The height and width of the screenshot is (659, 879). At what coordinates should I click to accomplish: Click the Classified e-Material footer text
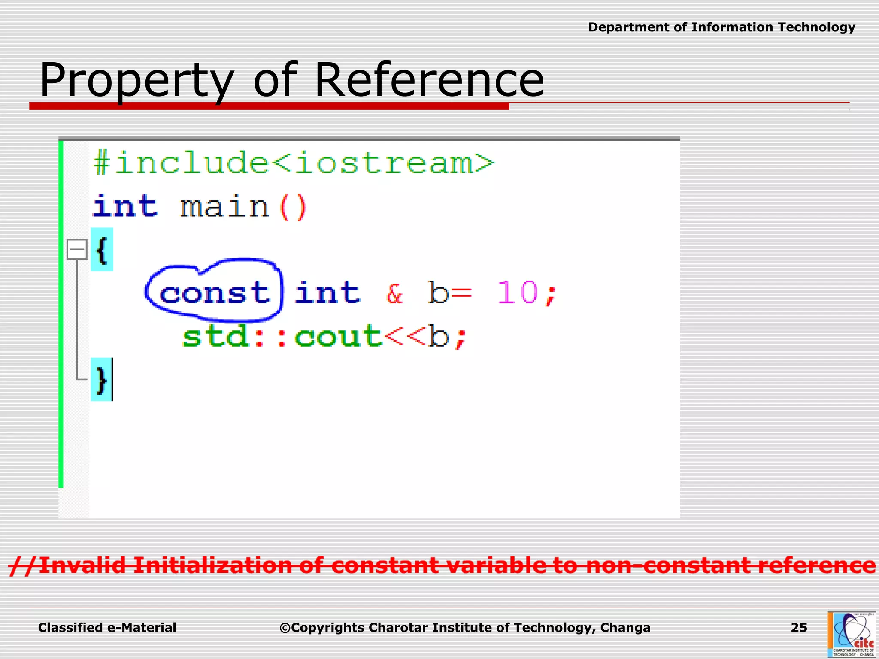coord(107,627)
